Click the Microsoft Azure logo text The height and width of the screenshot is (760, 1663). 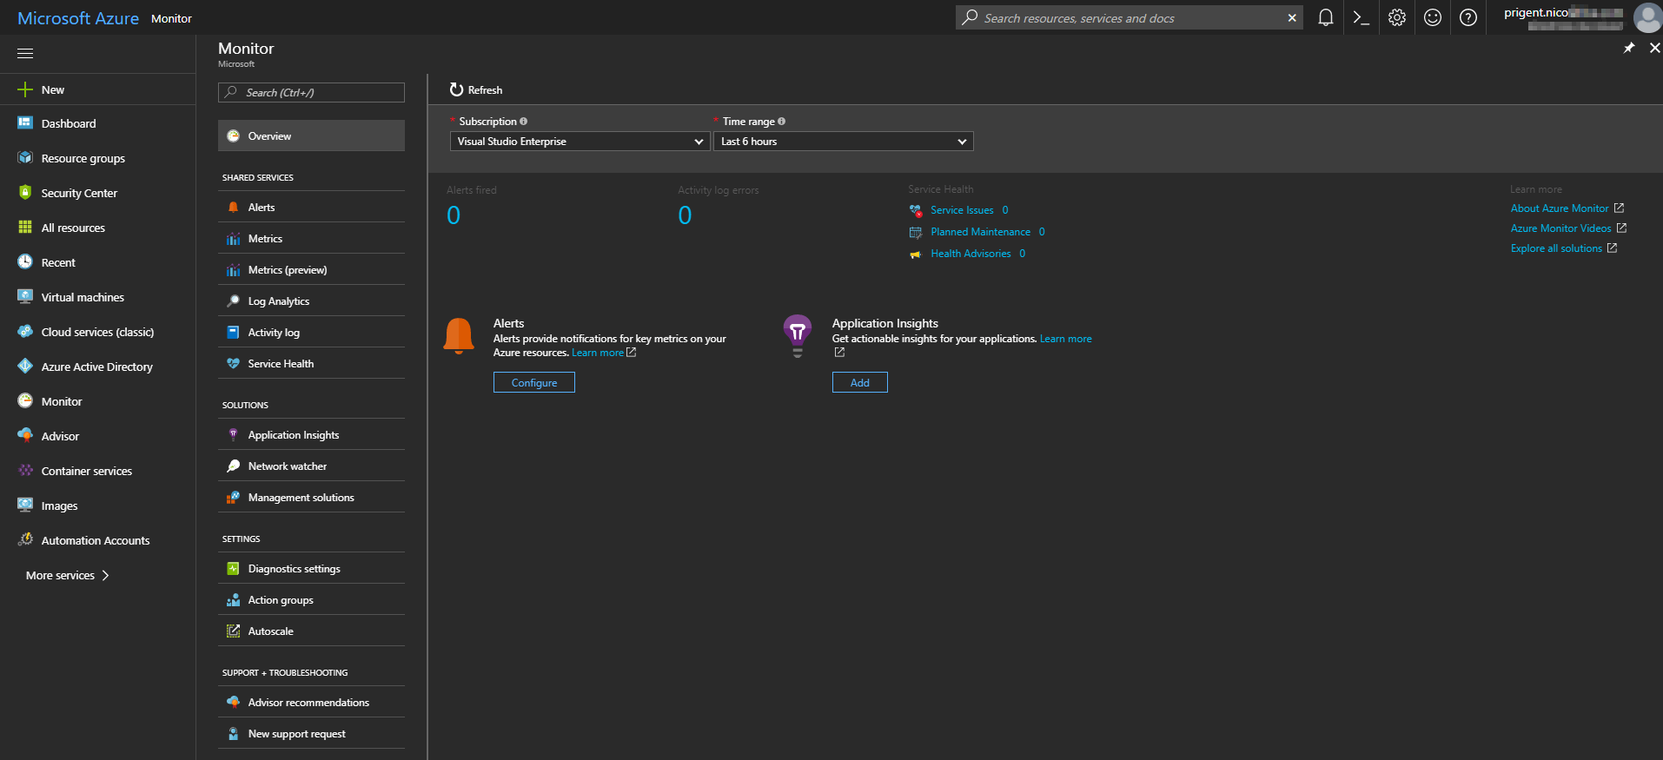click(x=78, y=18)
